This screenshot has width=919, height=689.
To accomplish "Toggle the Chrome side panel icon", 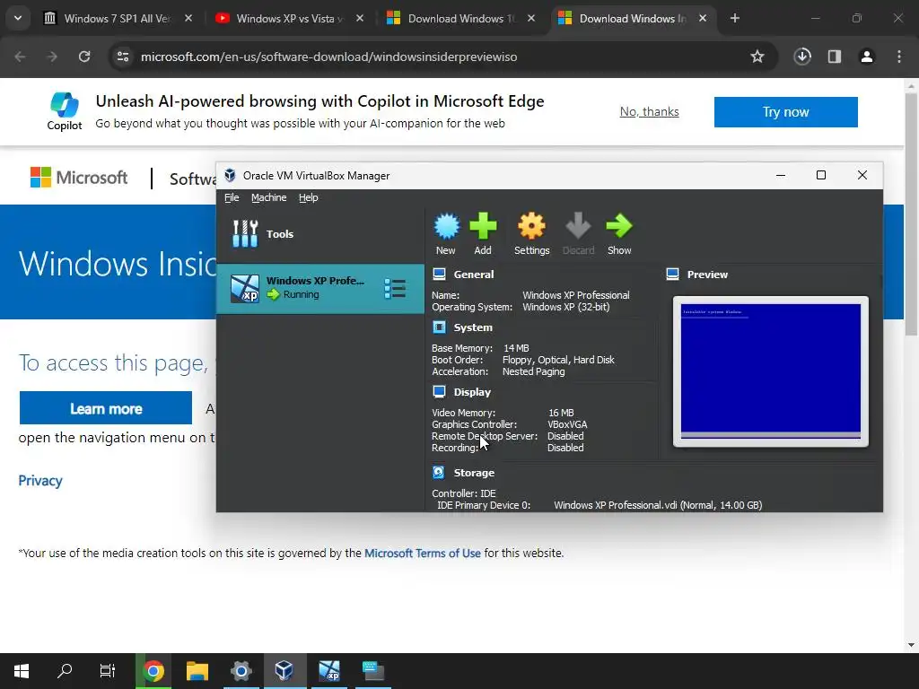I will point(835,57).
